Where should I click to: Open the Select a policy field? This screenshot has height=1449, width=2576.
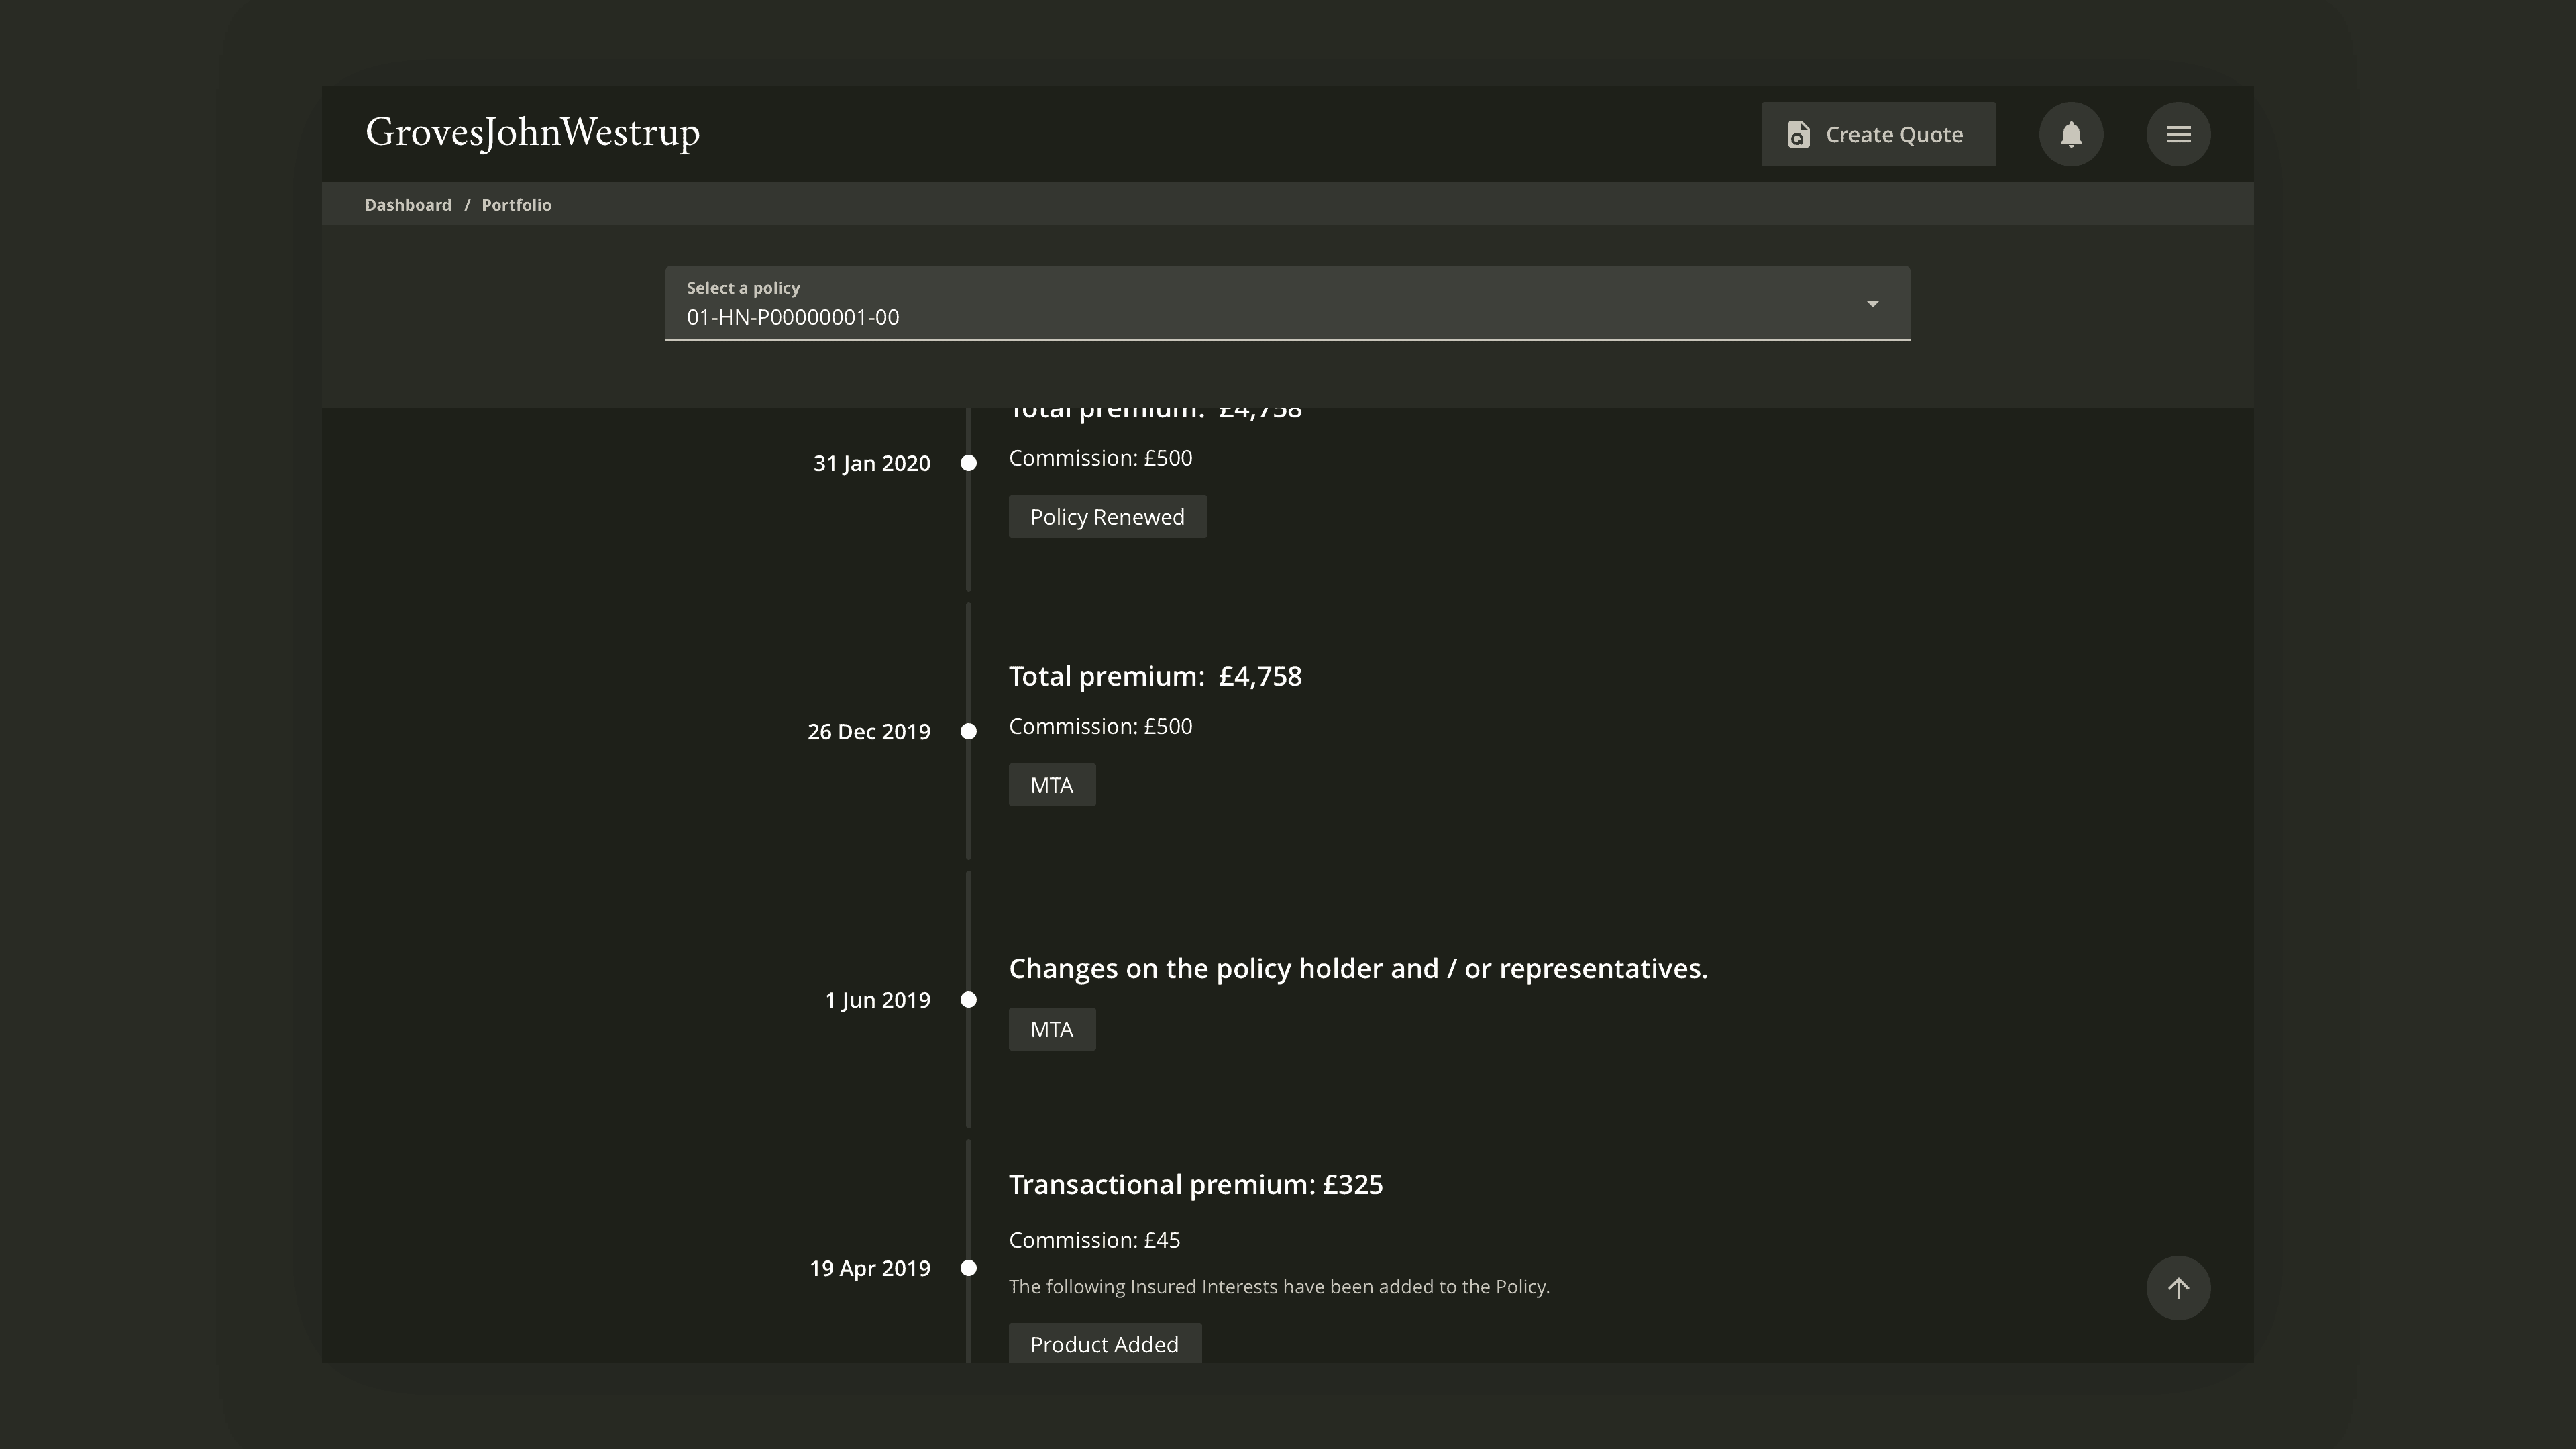(x=1287, y=303)
